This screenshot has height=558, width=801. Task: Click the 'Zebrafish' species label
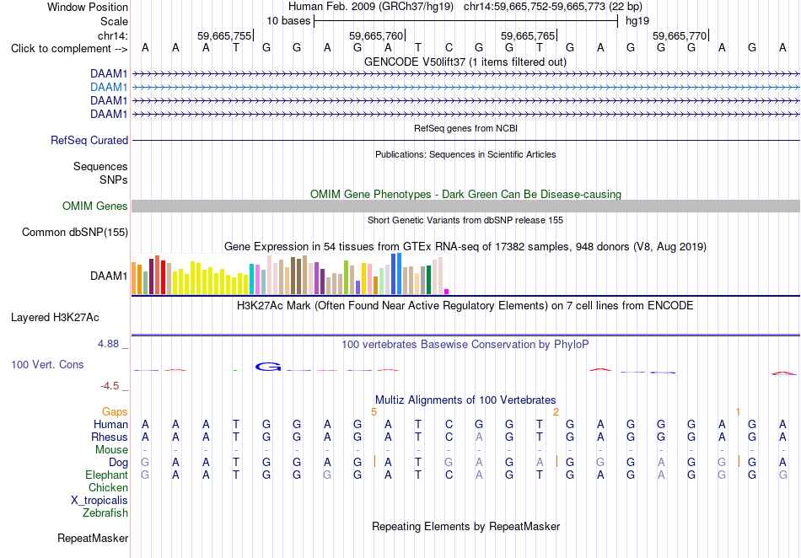pyautogui.click(x=105, y=512)
